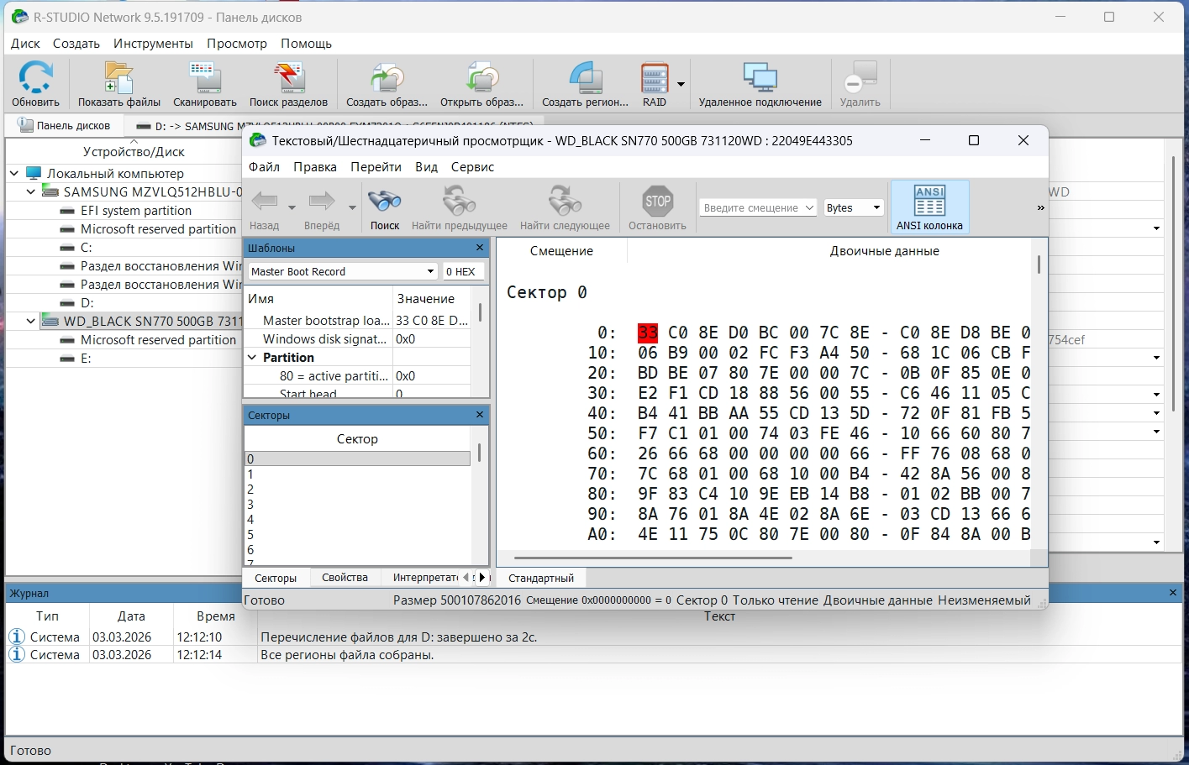This screenshot has width=1189, height=765.
Task: Select the D: partition in device tree
Action: [87, 303]
